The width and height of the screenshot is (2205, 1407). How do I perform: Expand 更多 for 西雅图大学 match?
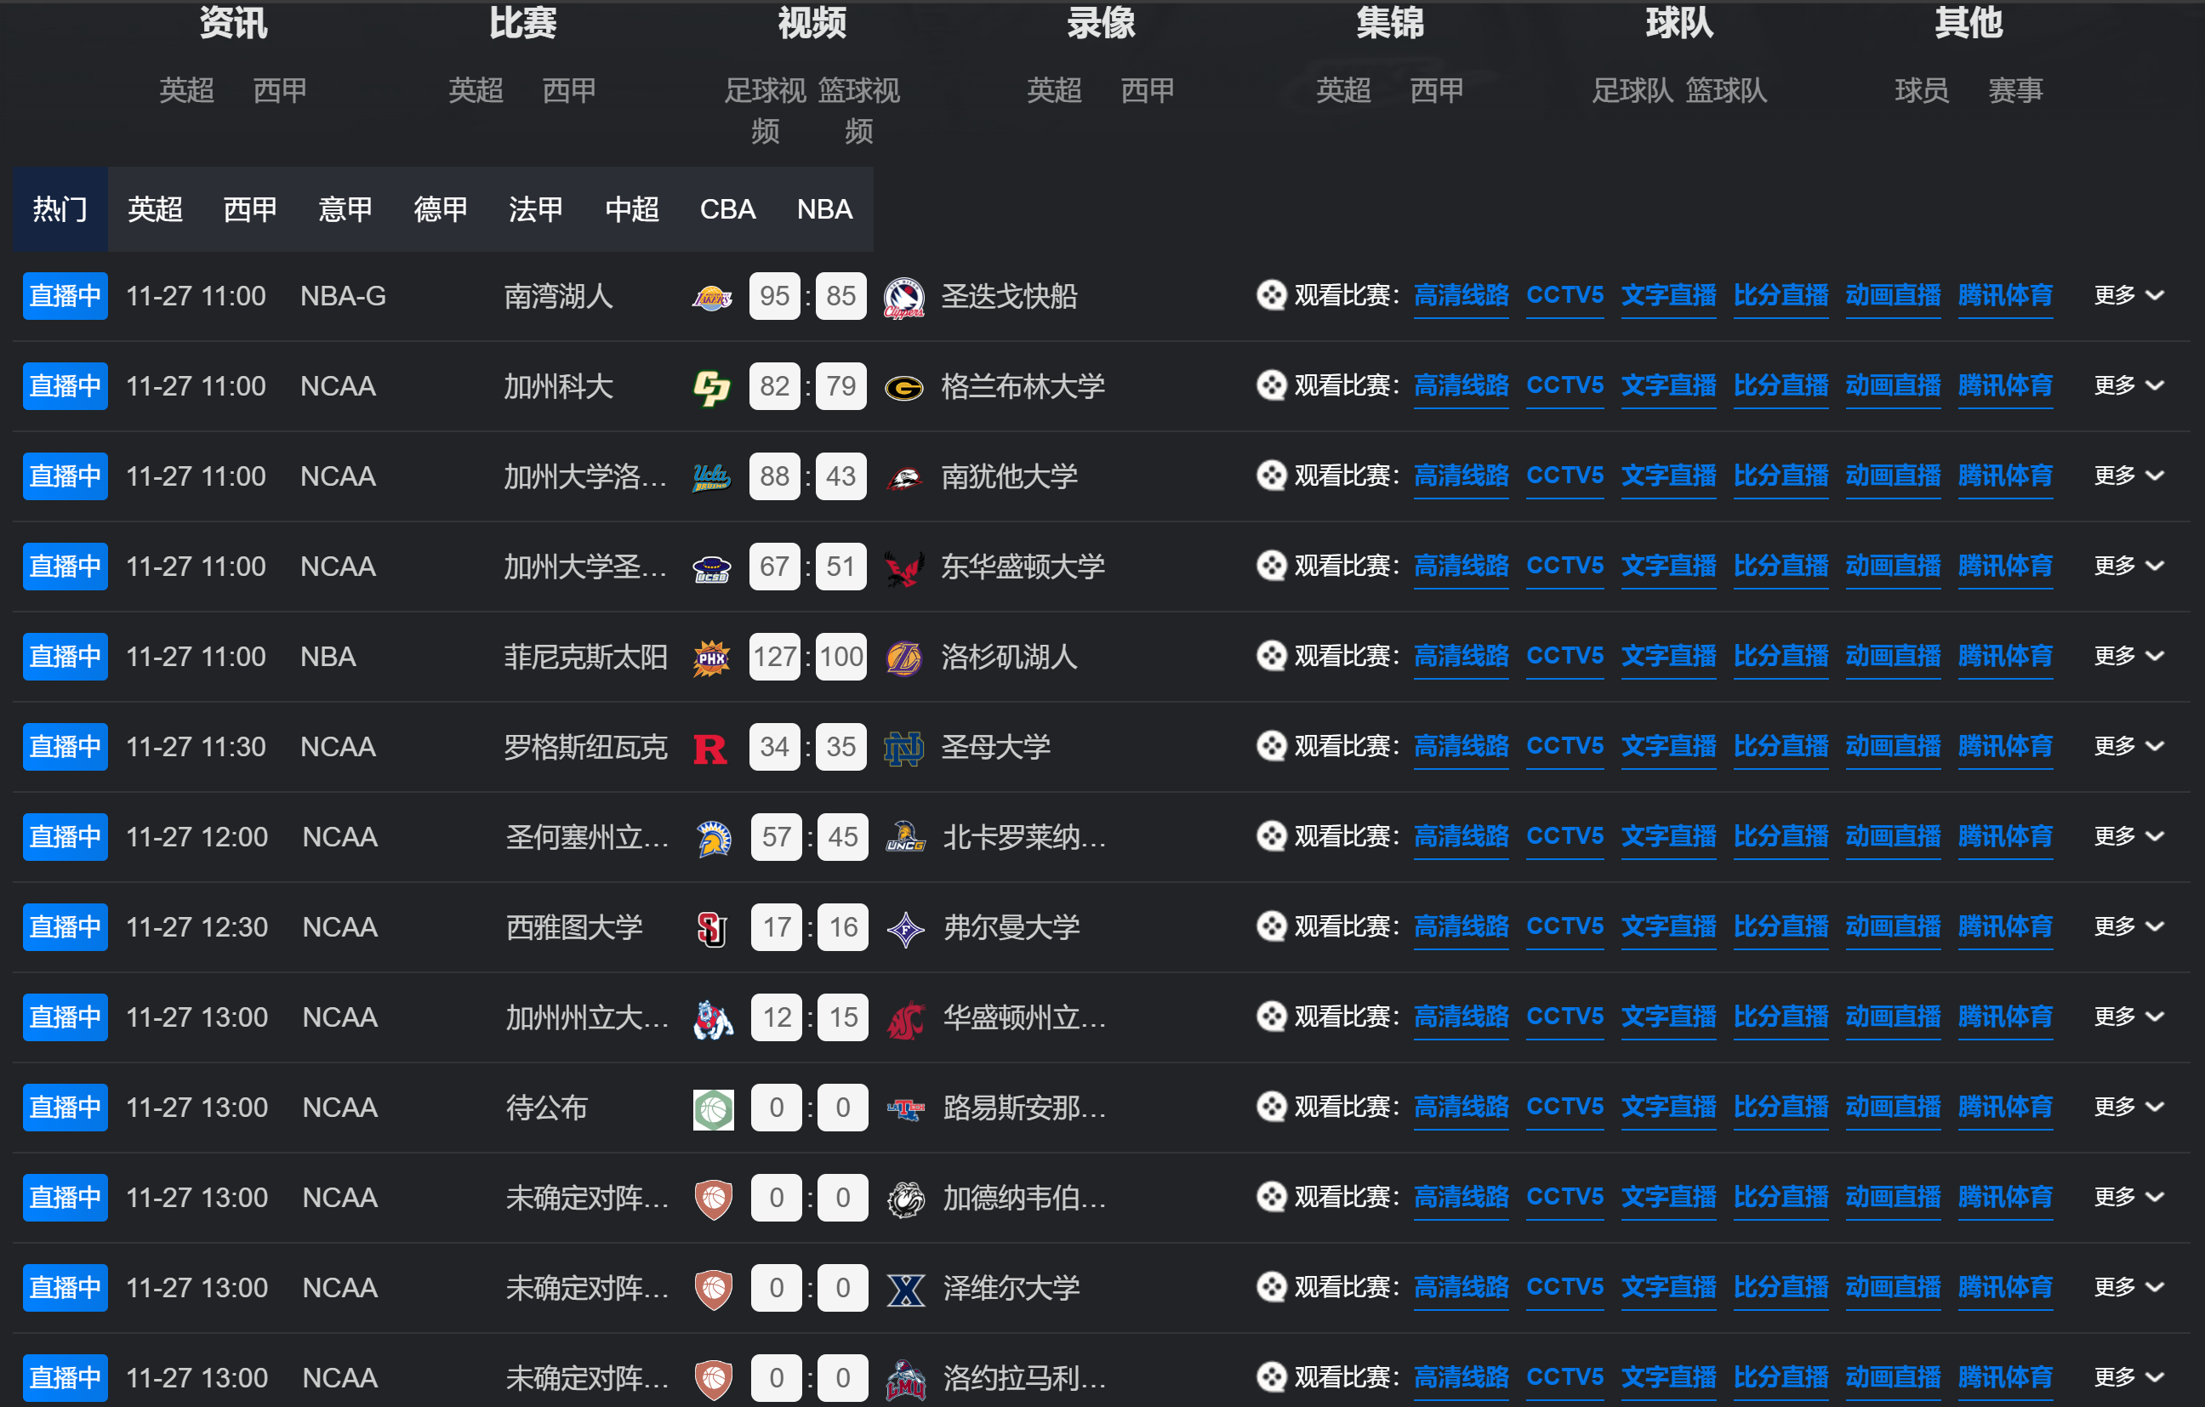2129,926
